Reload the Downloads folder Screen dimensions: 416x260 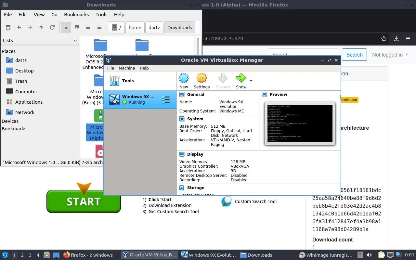52,28
